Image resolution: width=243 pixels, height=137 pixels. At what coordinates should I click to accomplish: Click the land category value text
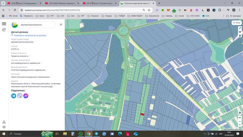30,77
